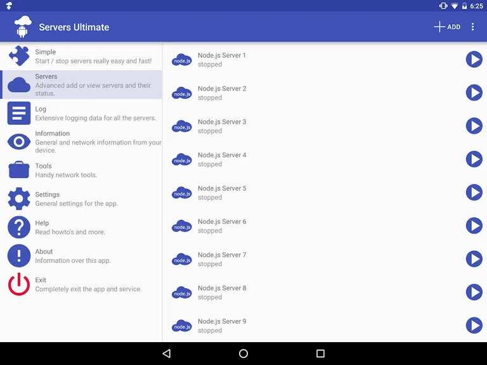Tap the eye Information icon
Screen dimensions: 487x365
(19, 142)
